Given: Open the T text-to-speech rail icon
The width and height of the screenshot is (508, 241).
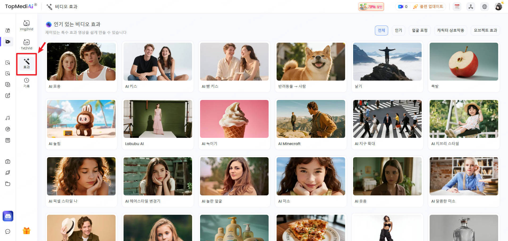Looking at the screenshot, I should tap(8, 63).
